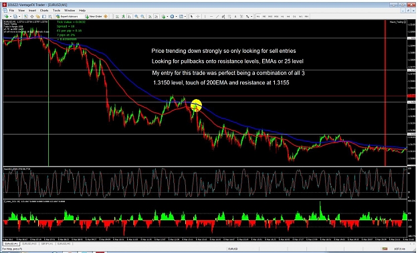
Task: Switch to the EURUSD,M15 chart tab
Action: [29, 244]
